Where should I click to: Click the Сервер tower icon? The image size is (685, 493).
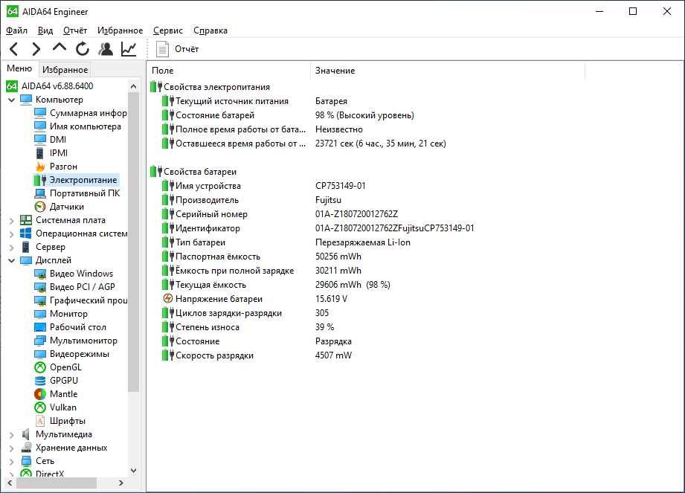coord(26,247)
